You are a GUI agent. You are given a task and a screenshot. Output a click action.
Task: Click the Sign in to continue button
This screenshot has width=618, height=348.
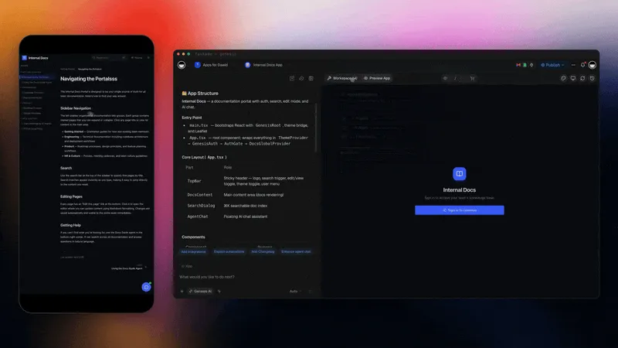[x=459, y=210]
